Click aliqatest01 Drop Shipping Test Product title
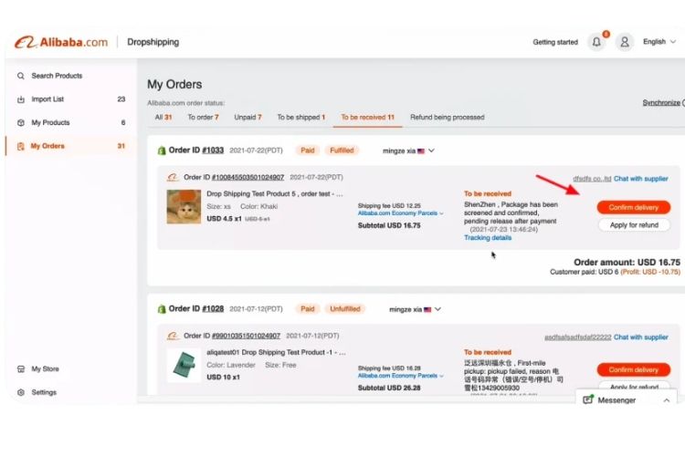The height and width of the screenshot is (456, 685). pyautogui.click(x=276, y=352)
